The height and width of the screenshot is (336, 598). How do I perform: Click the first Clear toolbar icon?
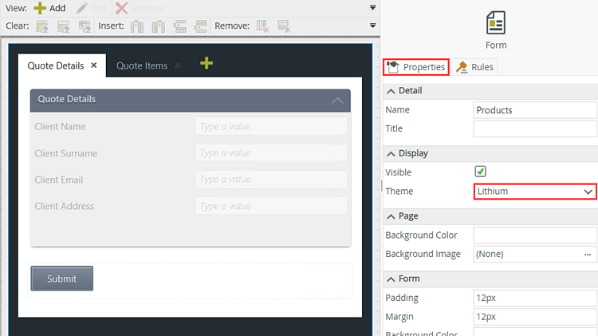(42, 26)
